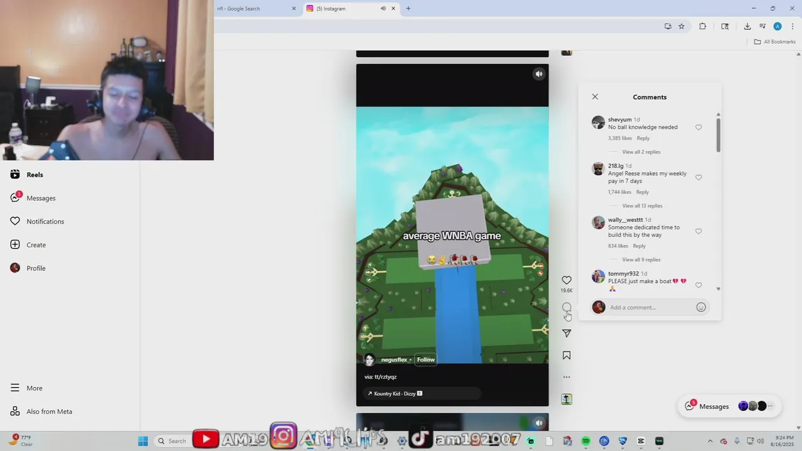This screenshot has height=451, width=802.
Task: Like tommyr932's comment
Action: point(699,285)
